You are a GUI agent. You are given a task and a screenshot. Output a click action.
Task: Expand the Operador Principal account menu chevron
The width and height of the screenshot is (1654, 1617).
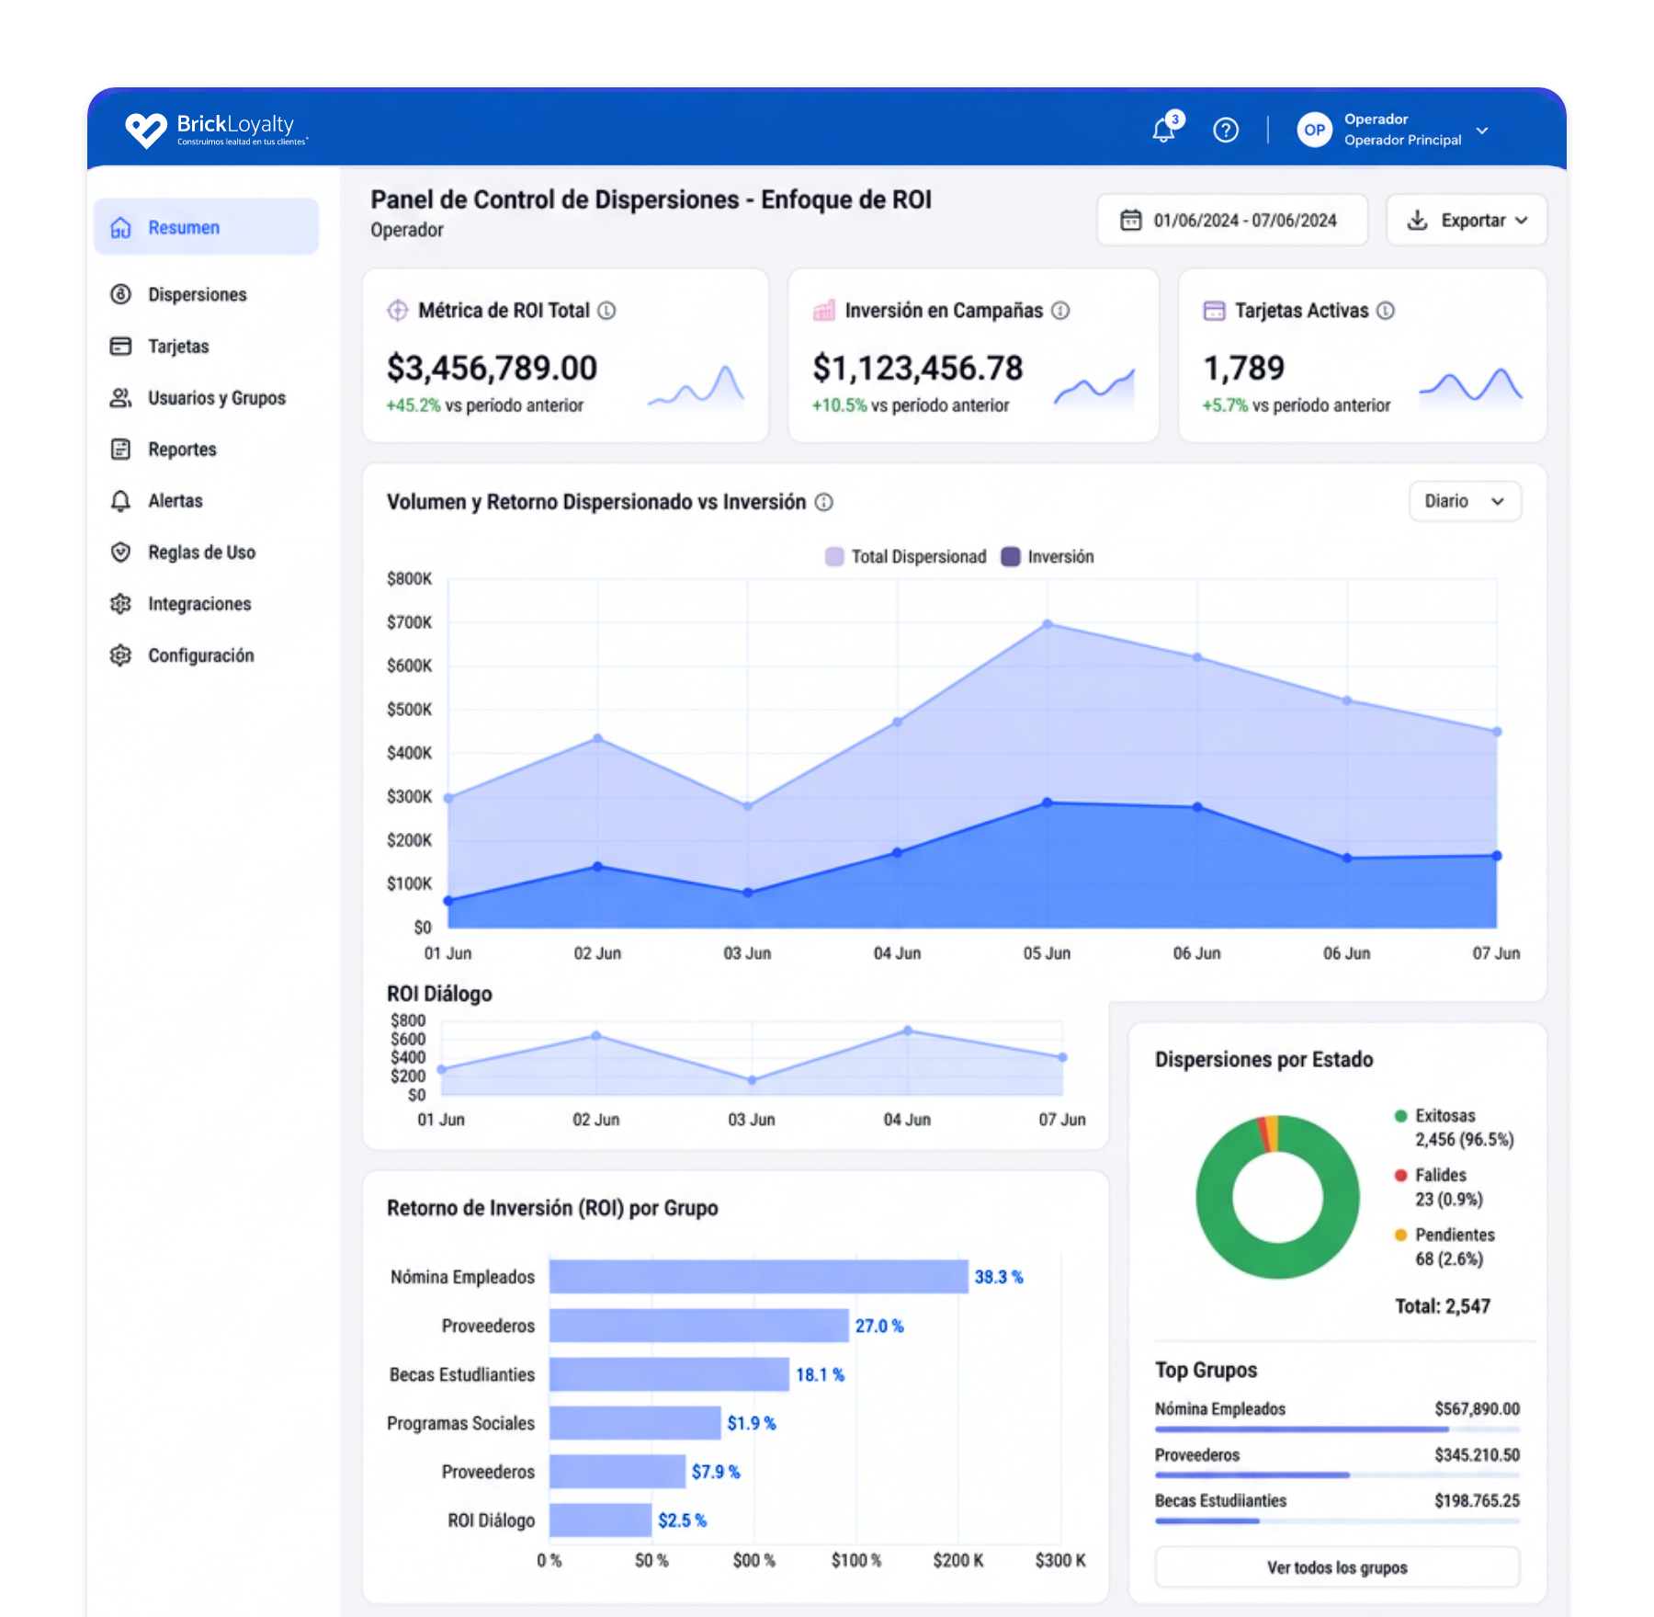[1482, 131]
